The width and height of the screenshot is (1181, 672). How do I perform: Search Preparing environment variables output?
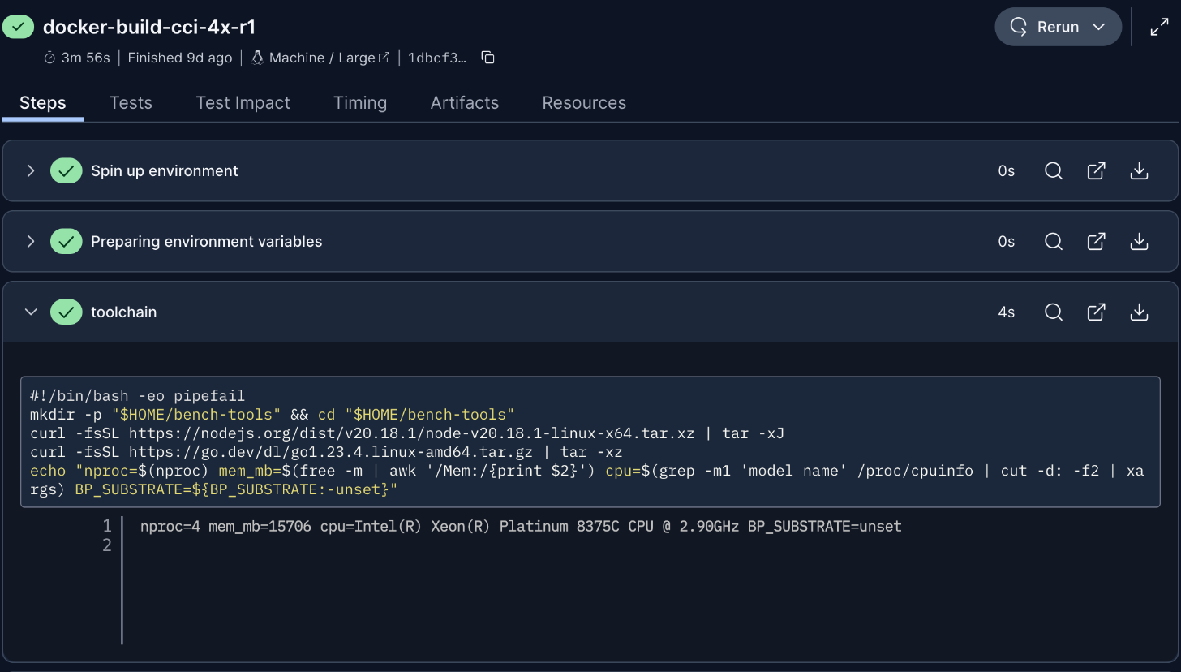pyautogui.click(x=1054, y=242)
